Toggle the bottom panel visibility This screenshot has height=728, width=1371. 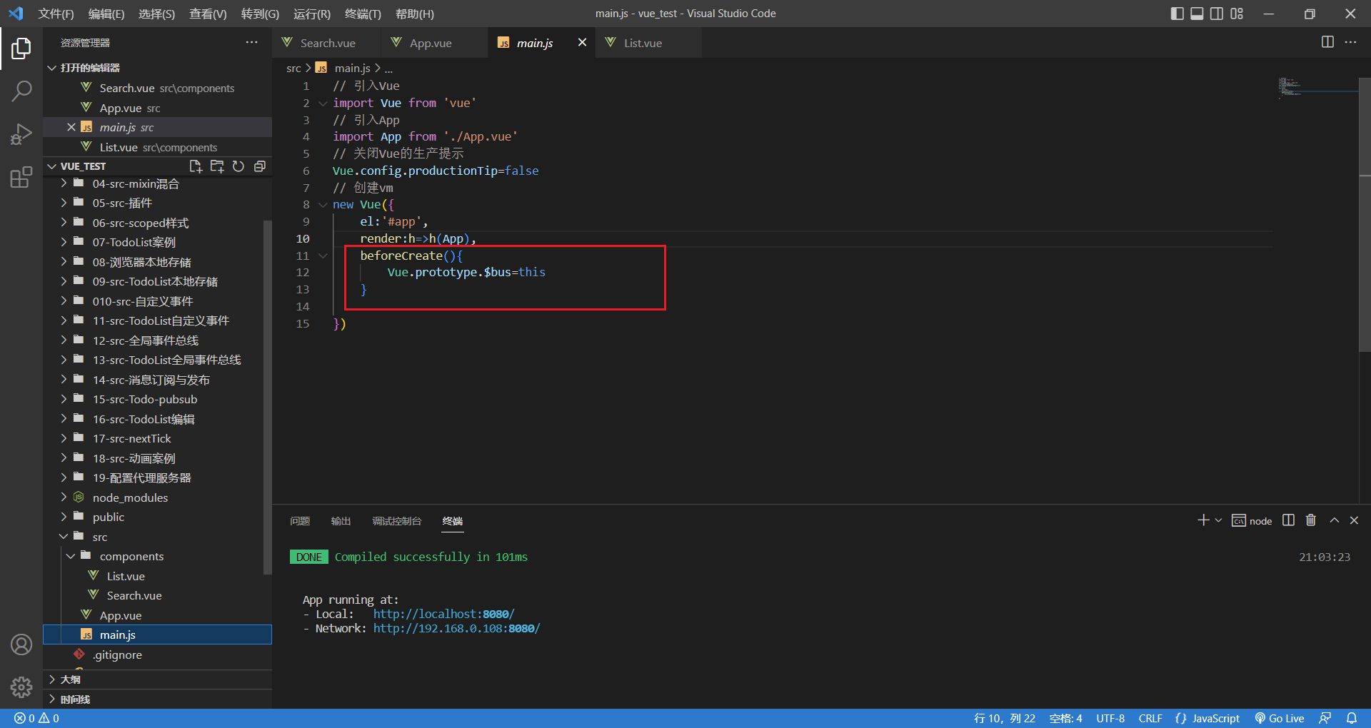click(x=1197, y=14)
